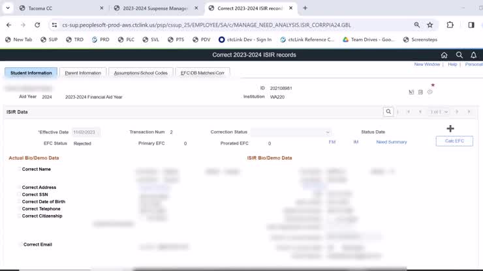This screenshot has width=483, height=271.
Task: Reload the page in browser
Action: pos(37,25)
